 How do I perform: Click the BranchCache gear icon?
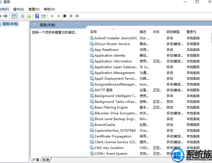pyautogui.click(x=92, y=125)
